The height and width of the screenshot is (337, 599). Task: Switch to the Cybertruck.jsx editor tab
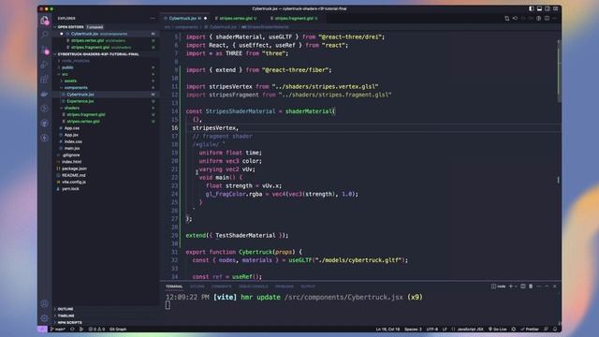185,18
